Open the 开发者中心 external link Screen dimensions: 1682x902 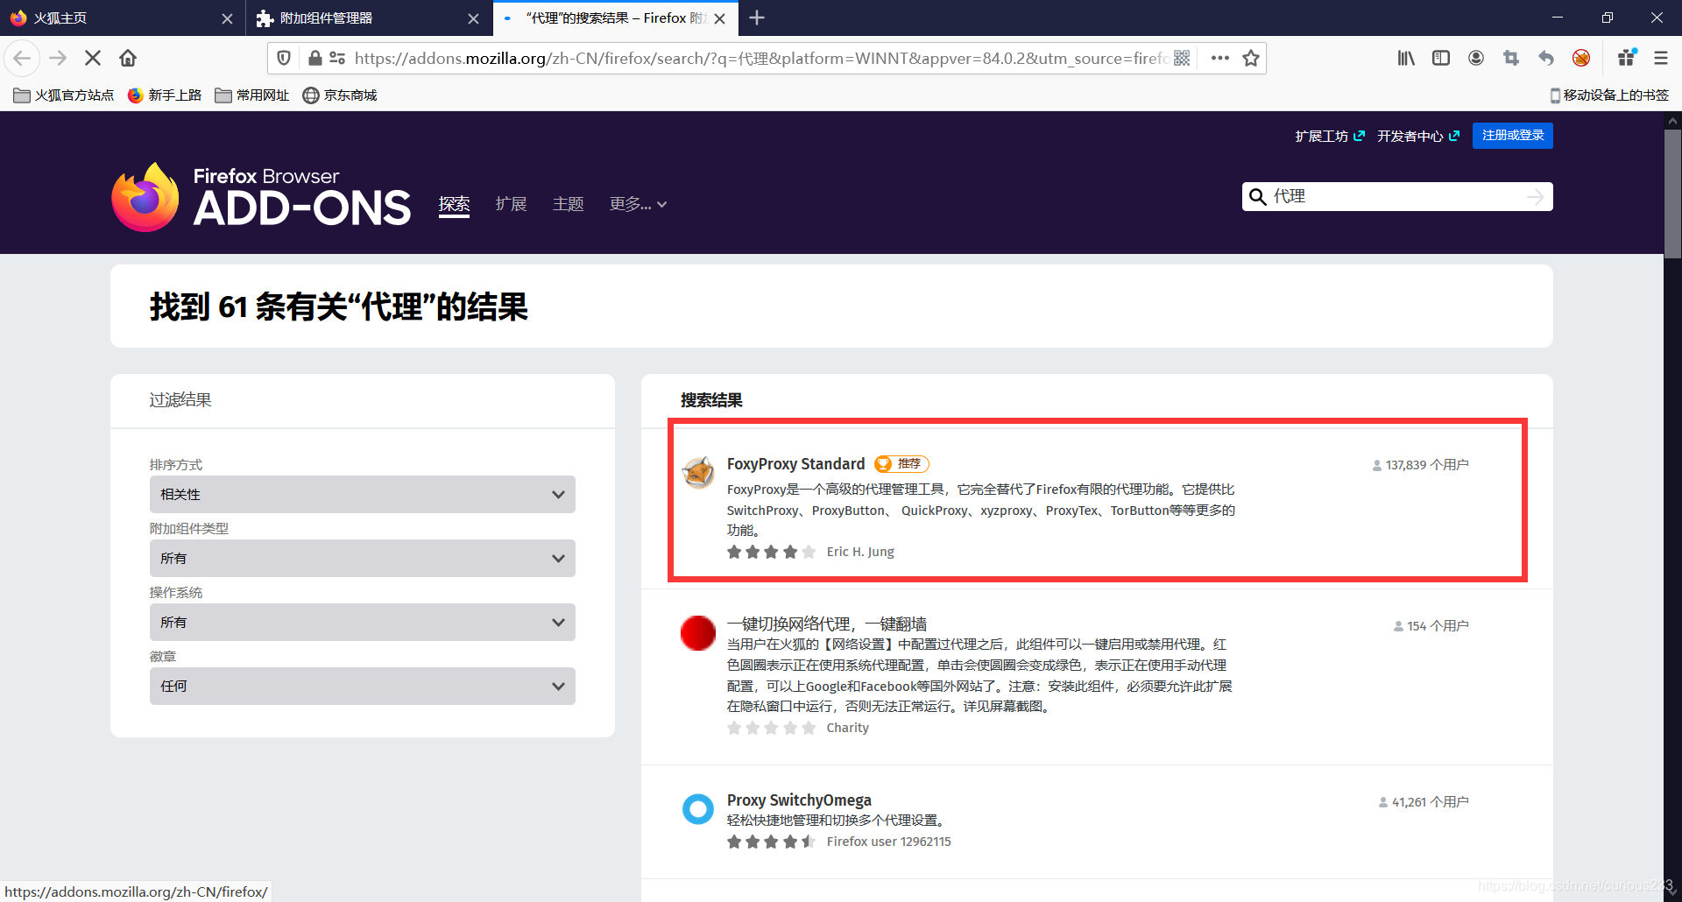click(x=1418, y=136)
